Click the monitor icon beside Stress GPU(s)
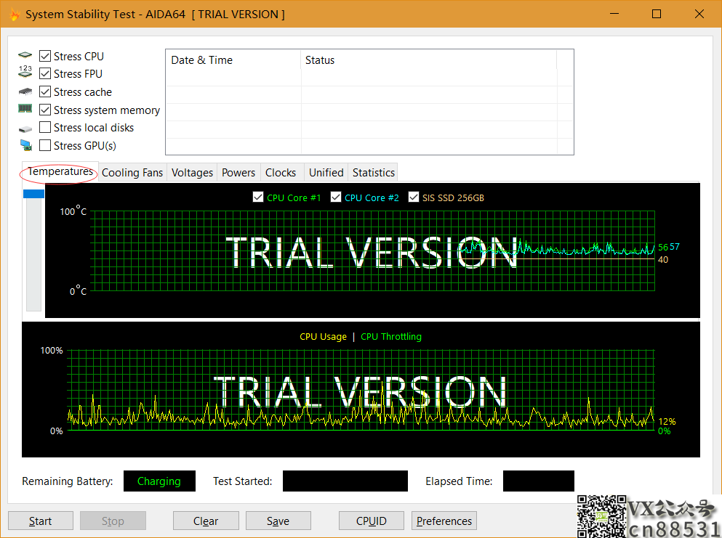The width and height of the screenshot is (722, 538). 25,145
